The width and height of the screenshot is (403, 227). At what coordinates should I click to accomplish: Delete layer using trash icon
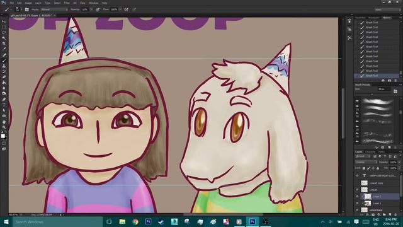pos(396,214)
